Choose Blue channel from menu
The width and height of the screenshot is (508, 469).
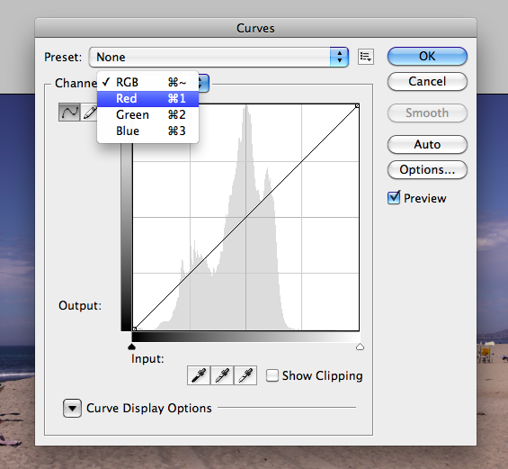pyautogui.click(x=147, y=131)
